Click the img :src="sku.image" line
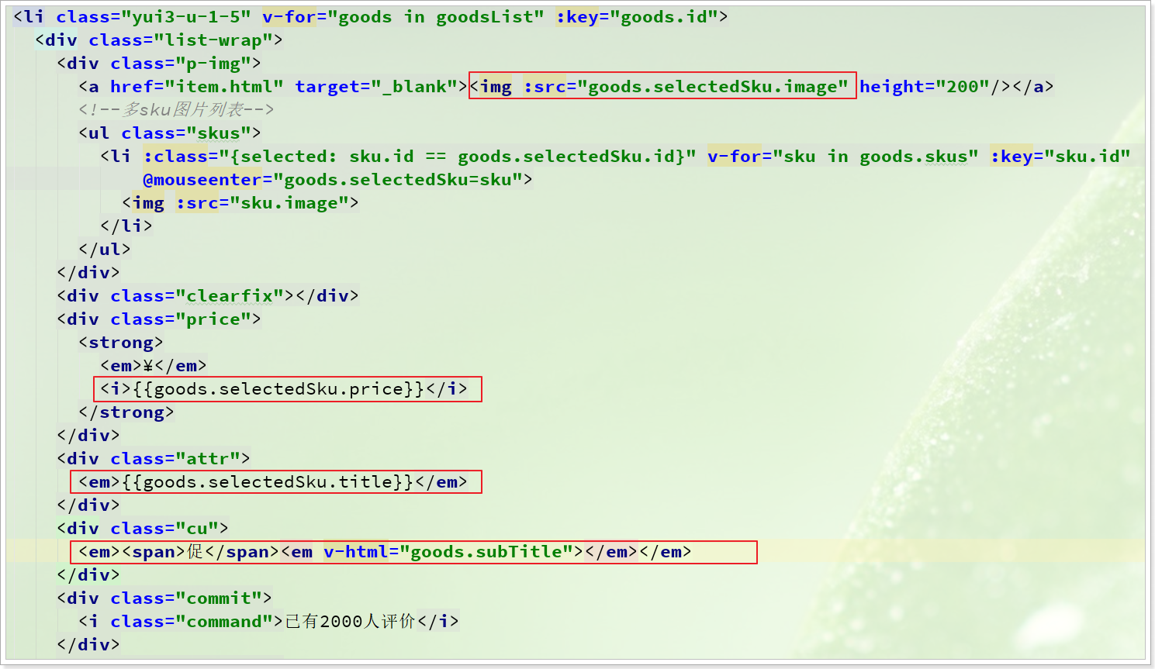The width and height of the screenshot is (1155, 669). click(240, 203)
